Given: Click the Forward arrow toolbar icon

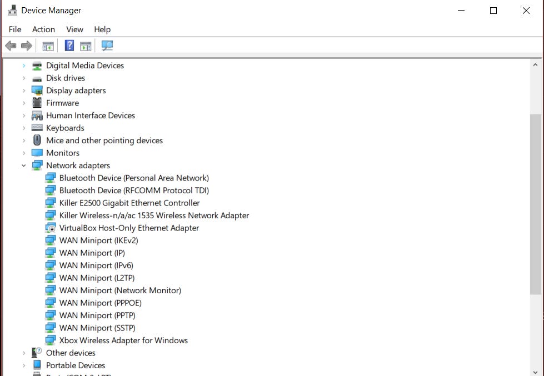Looking at the screenshot, I should pyautogui.click(x=27, y=46).
